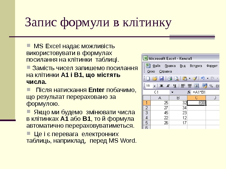Toggle bold Ж formatting
Screen dimensions: 226x169
pyautogui.click(x=161, y=86)
